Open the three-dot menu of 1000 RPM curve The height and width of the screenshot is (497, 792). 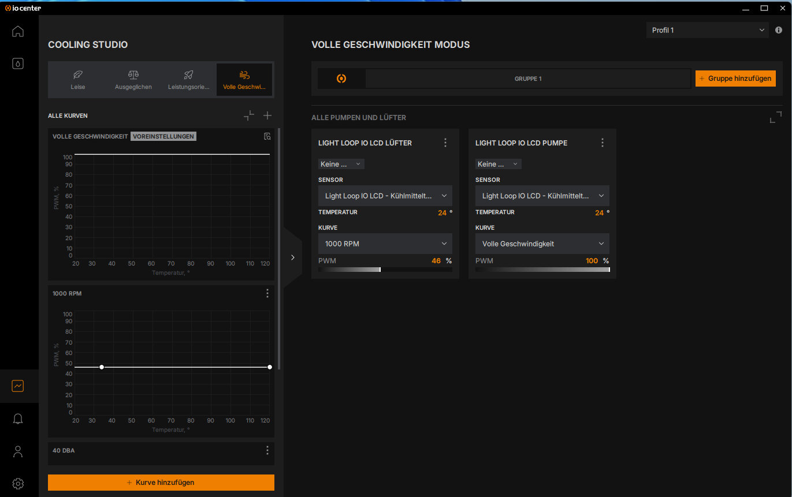click(267, 293)
